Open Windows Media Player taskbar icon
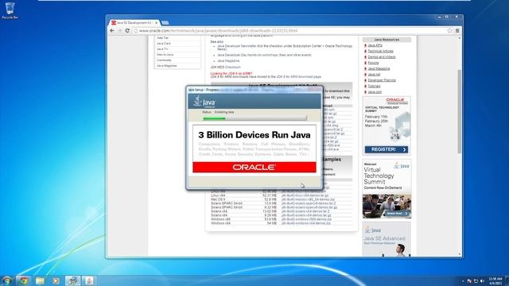This screenshot has height=286, width=509. pos(56,280)
